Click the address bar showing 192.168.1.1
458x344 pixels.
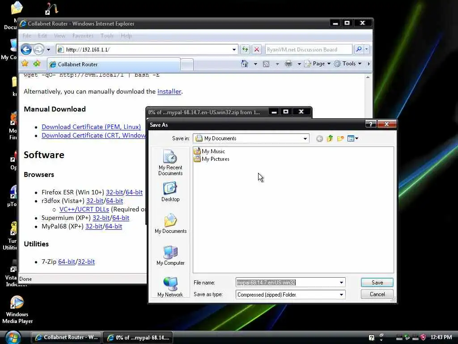pos(147,49)
